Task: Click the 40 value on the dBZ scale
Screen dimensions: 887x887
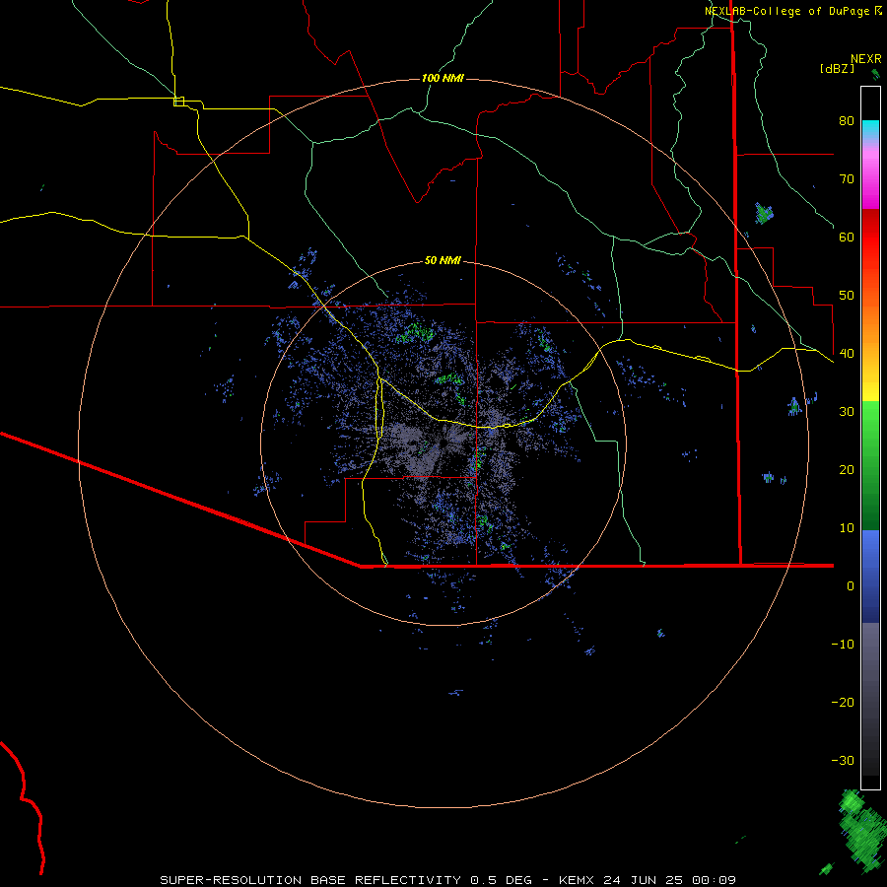Action: pyautogui.click(x=847, y=354)
